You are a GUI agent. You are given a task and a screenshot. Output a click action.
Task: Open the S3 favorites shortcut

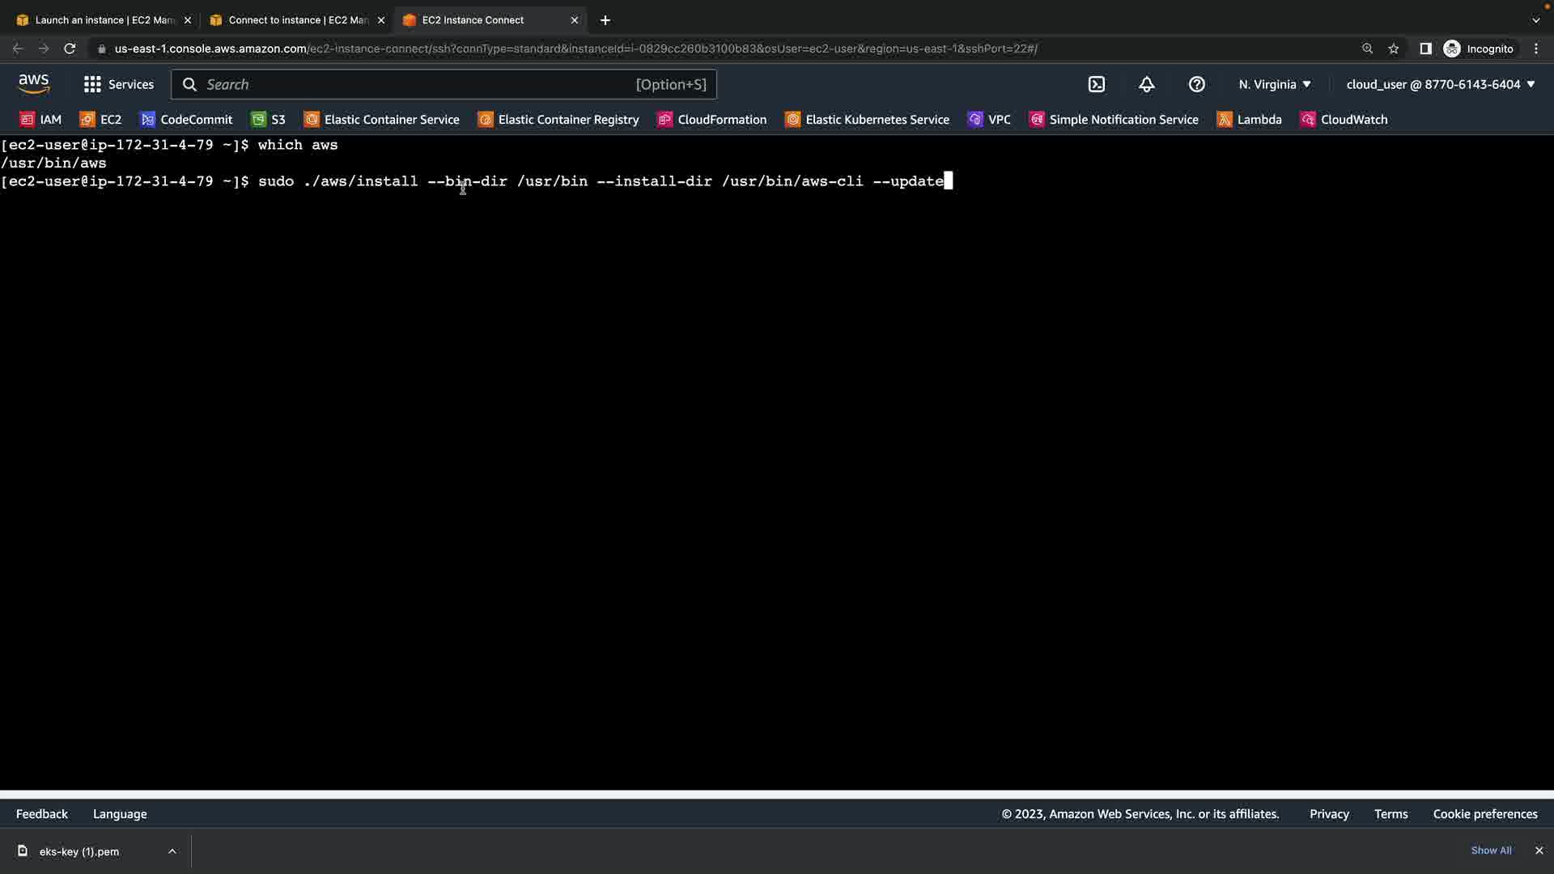[269, 120]
